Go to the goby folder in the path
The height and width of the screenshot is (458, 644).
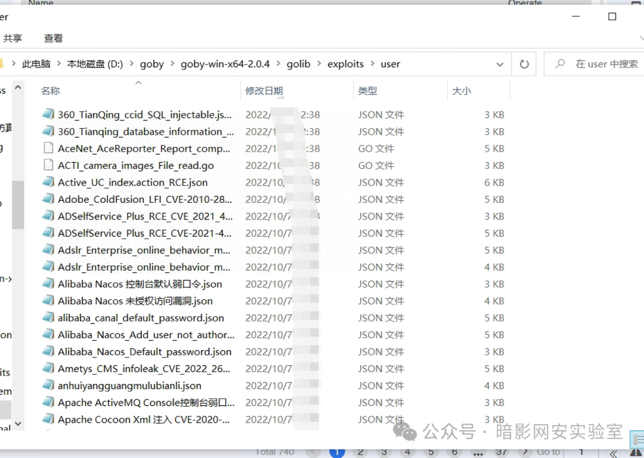click(151, 64)
